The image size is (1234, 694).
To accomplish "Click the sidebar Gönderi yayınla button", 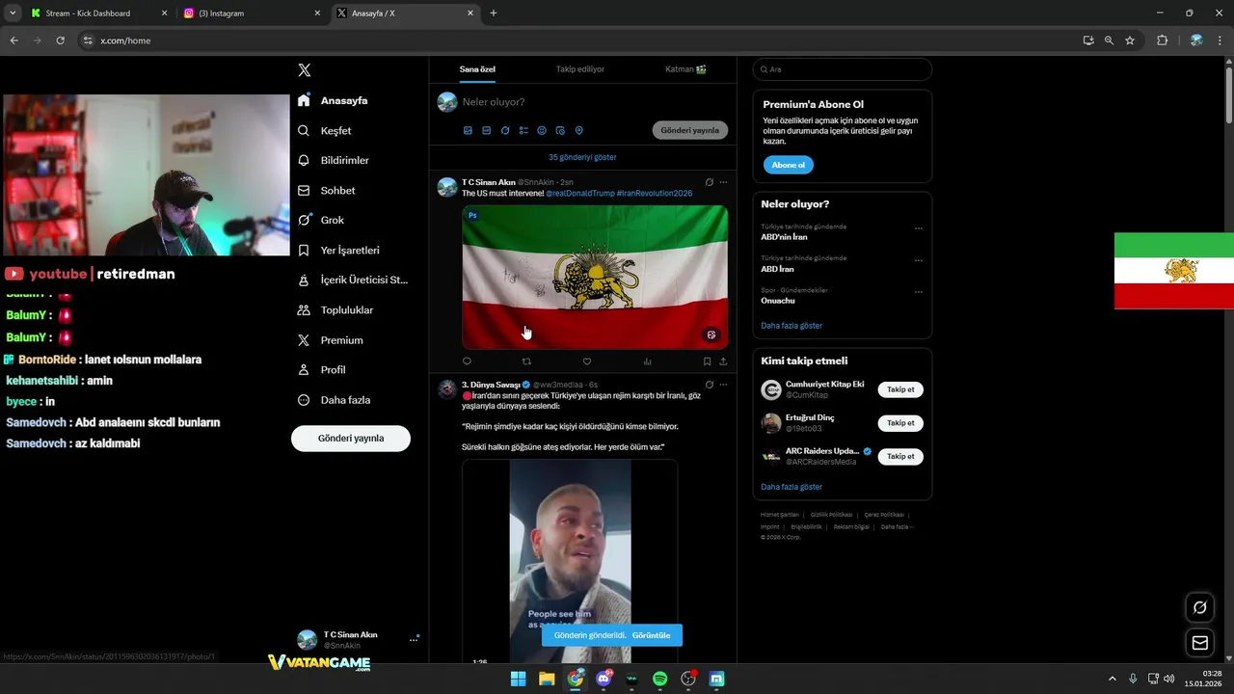I will (x=351, y=439).
